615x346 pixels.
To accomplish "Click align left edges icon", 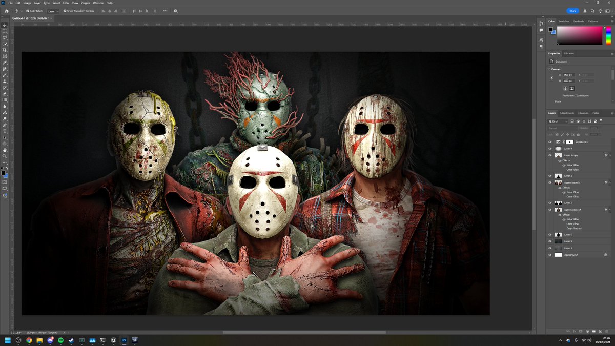I will (102, 11).
